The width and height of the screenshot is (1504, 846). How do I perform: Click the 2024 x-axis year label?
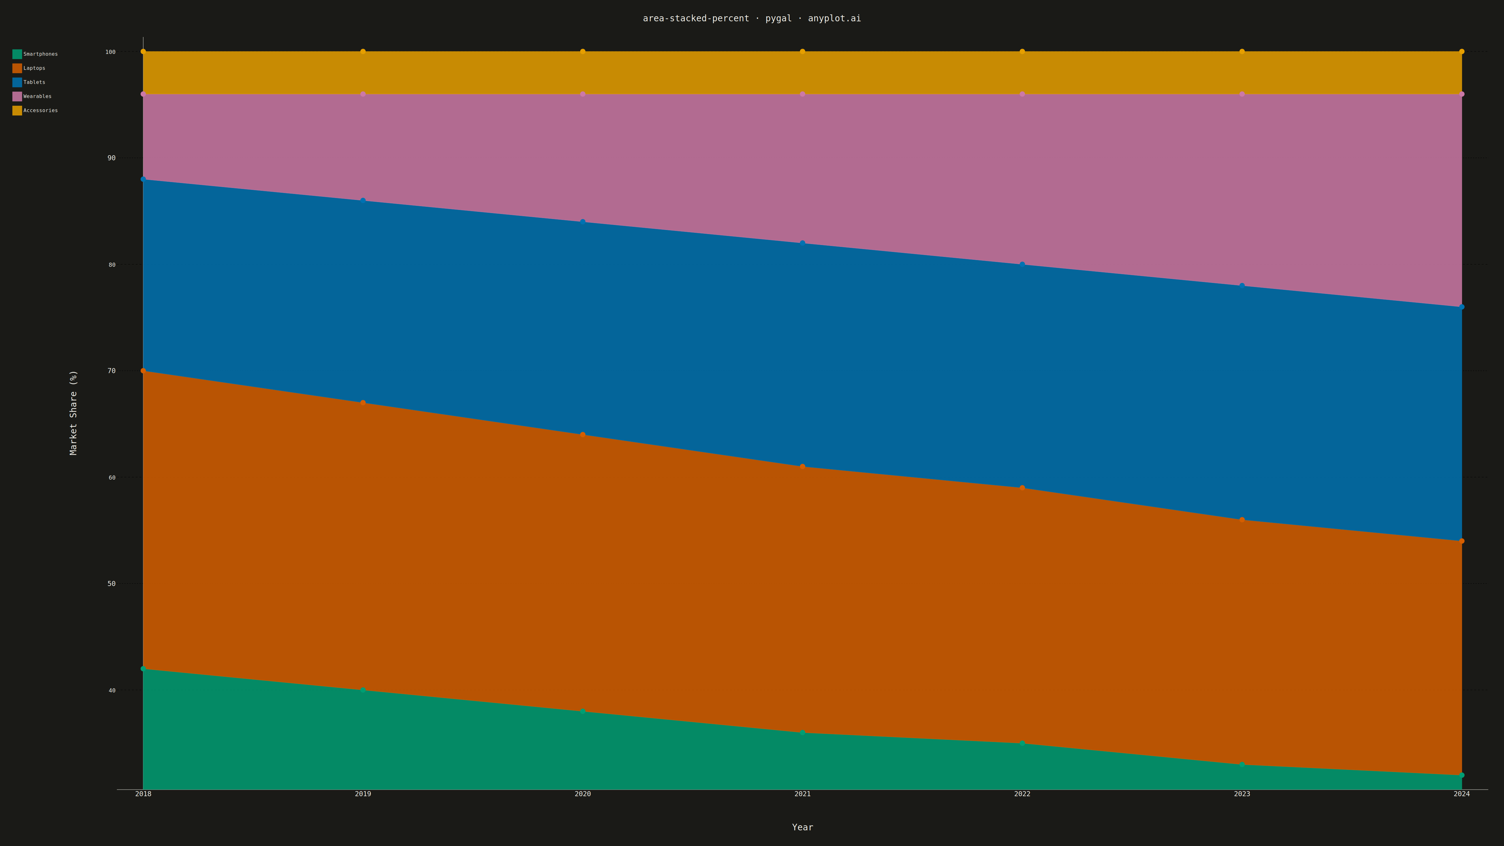(1461, 794)
